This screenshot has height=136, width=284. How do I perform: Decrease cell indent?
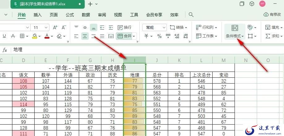tap(102, 27)
